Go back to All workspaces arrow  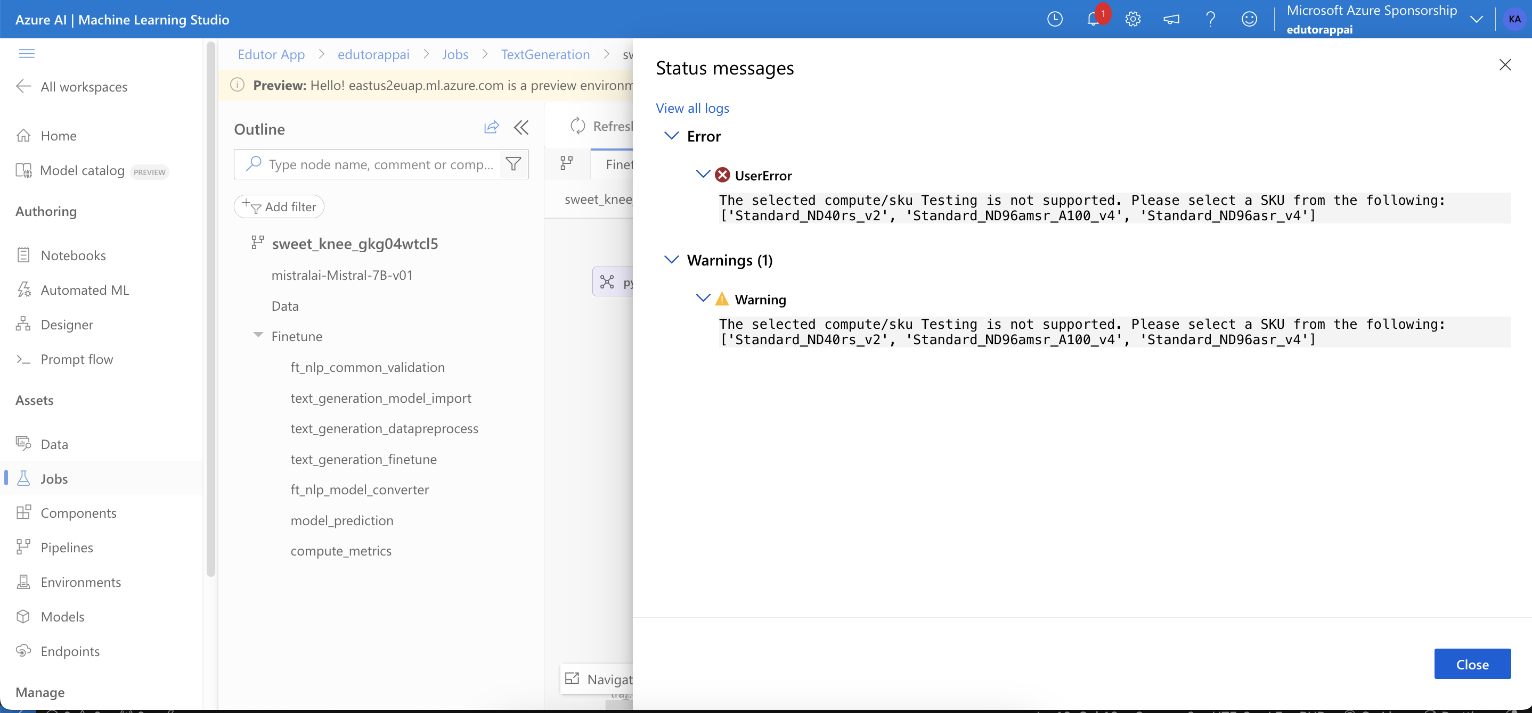(23, 86)
